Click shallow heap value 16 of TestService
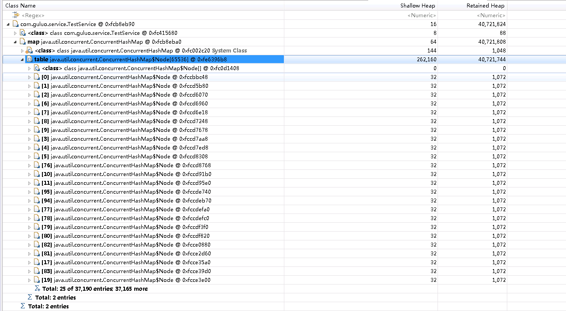This screenshot has height=311, width=566. coord(433,24)
